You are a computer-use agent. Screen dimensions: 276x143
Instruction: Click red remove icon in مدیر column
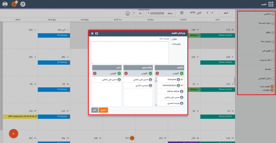[95, 73]
